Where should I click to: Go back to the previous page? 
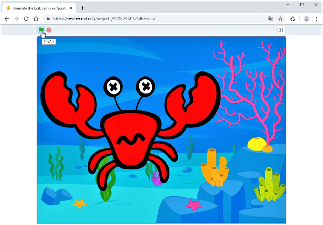click(7, 19)
